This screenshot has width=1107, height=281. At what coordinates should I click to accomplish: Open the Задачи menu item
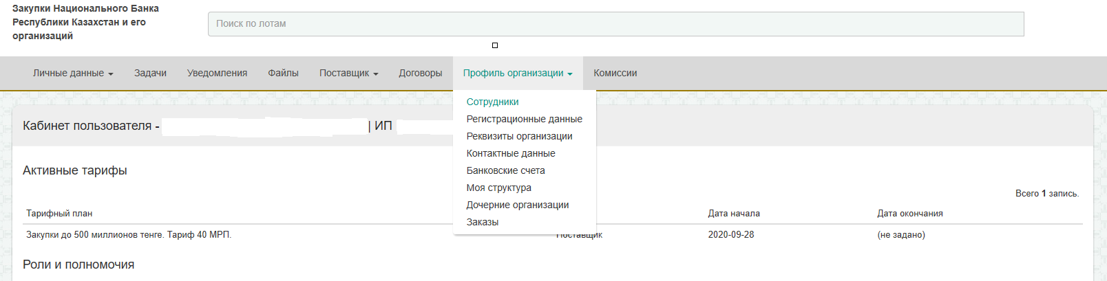pyautogui.click(x=150, y=74)
